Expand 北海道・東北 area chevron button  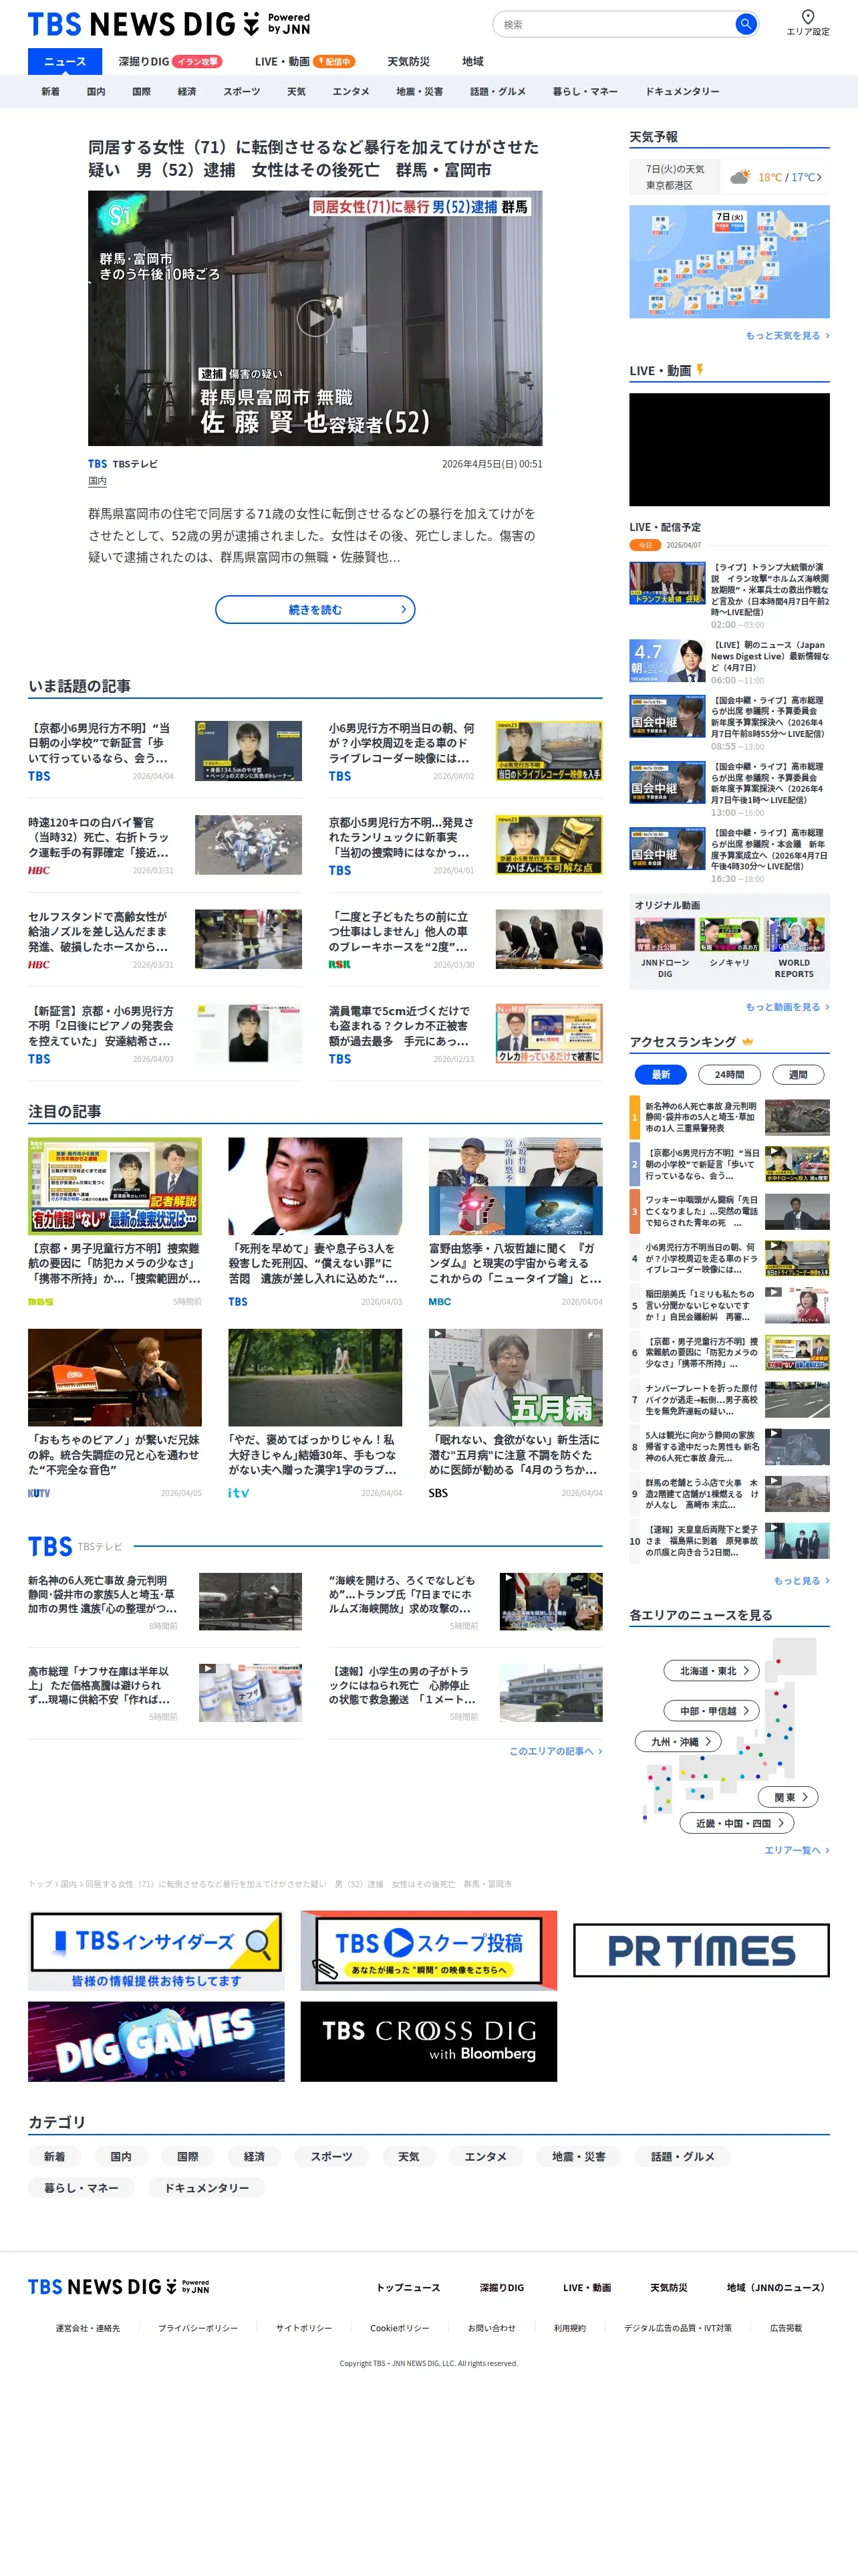712,1670
